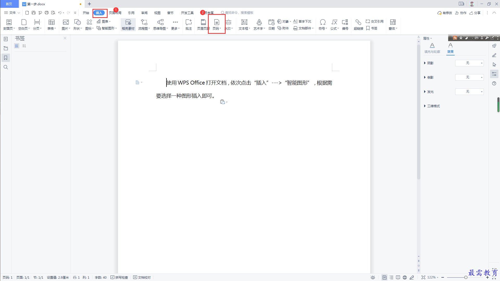
Task: Insert a 符号 symbol
Action: click(x=323, y=25)
